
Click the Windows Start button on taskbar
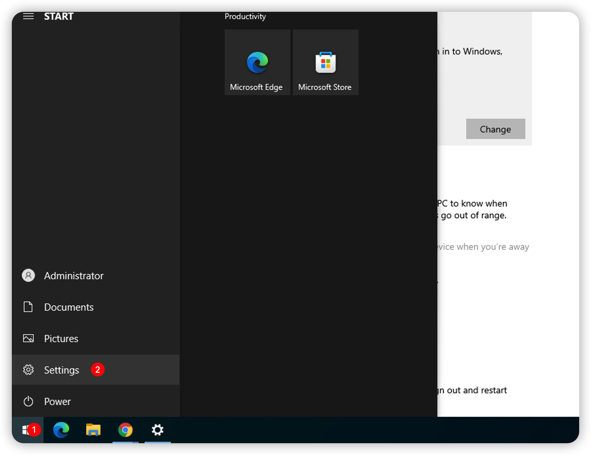(x=26, y=430)
